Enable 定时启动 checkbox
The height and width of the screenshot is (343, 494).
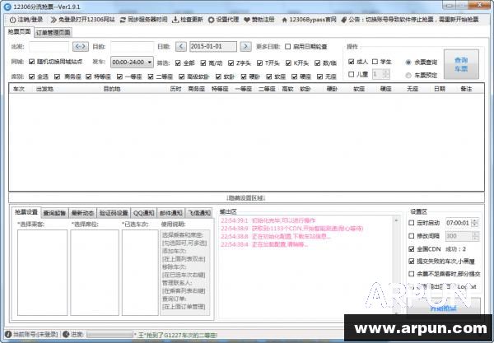[x=411, y=223]
